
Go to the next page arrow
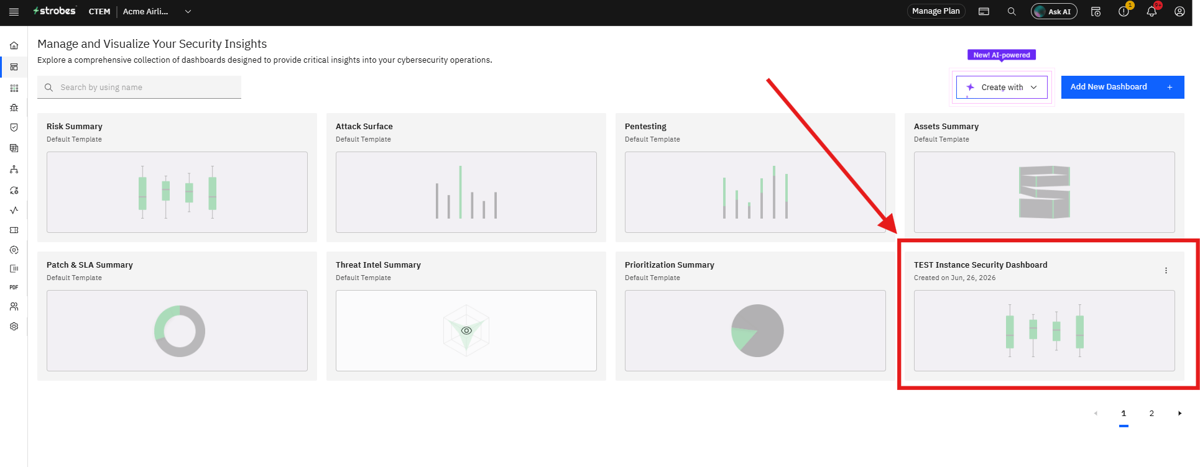[x=1179, y=414]
